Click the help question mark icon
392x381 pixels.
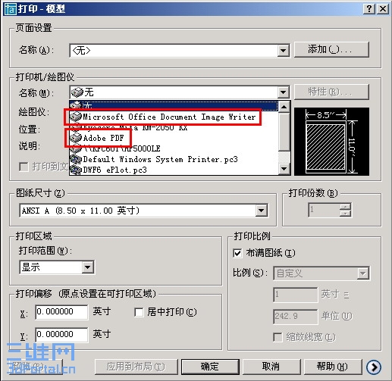point(369,9)
